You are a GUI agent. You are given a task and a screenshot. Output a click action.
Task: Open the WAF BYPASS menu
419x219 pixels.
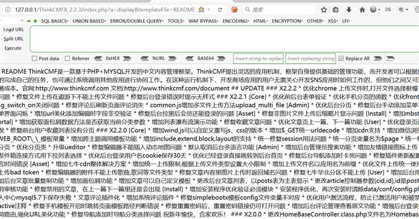tap(203, 21)
